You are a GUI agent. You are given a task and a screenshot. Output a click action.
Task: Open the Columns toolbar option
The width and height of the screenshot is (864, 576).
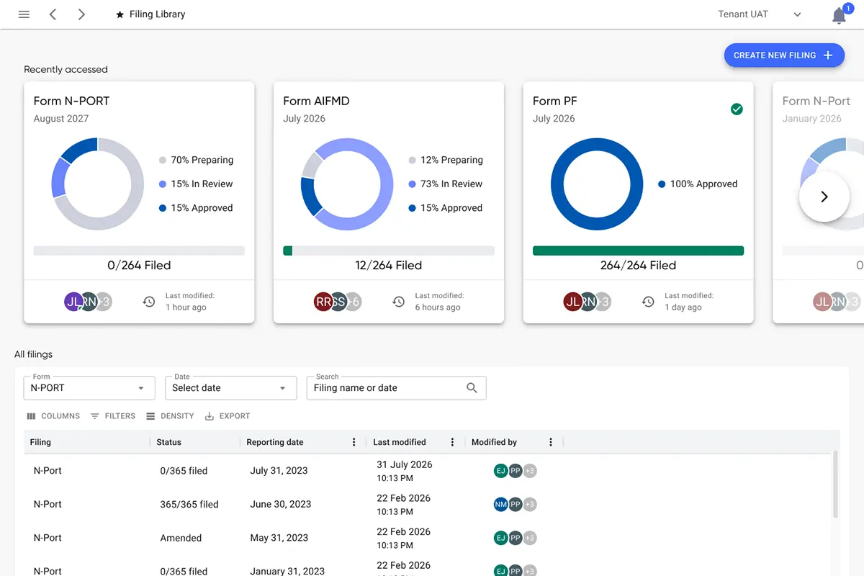[x=53, y=416]
